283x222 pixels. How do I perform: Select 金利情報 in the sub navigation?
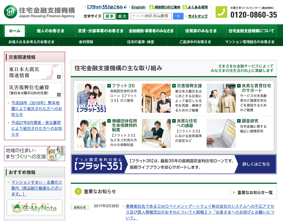86,42
